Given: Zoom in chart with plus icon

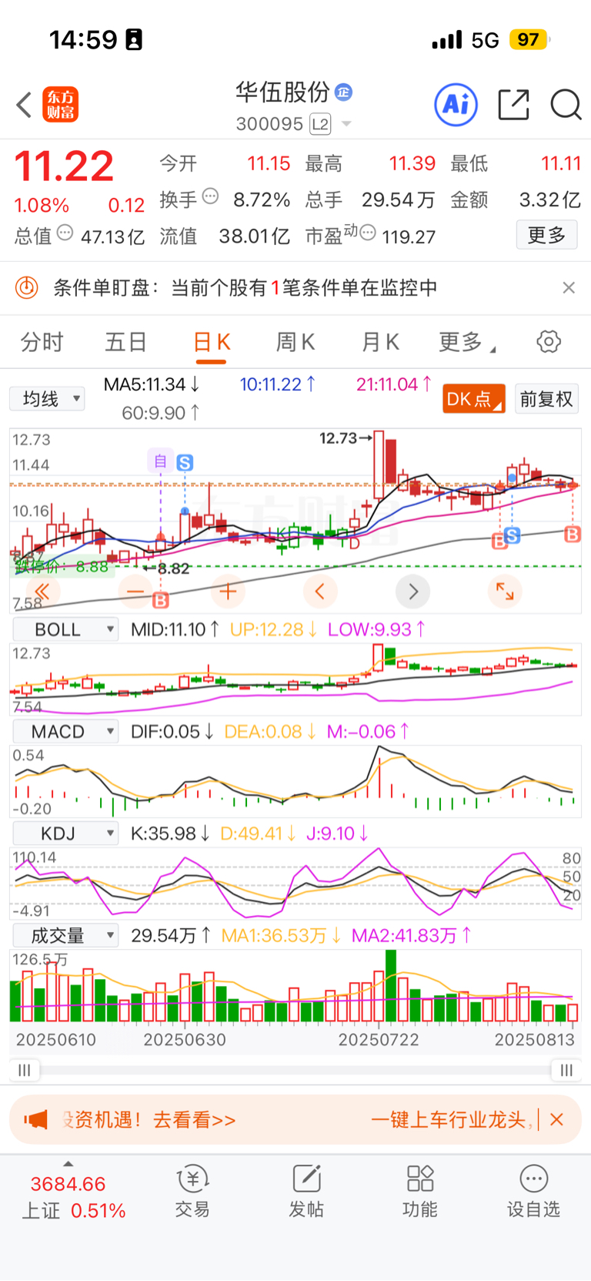Looking at the screenshot, I should [228, 592].
